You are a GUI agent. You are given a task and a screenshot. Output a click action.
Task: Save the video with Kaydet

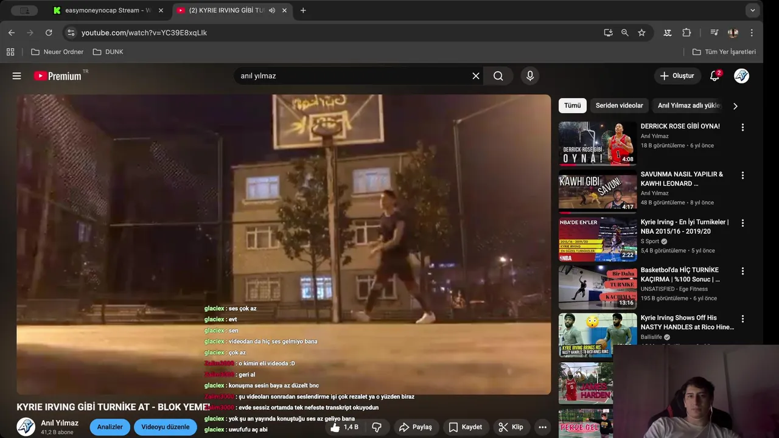pos(466,427)
